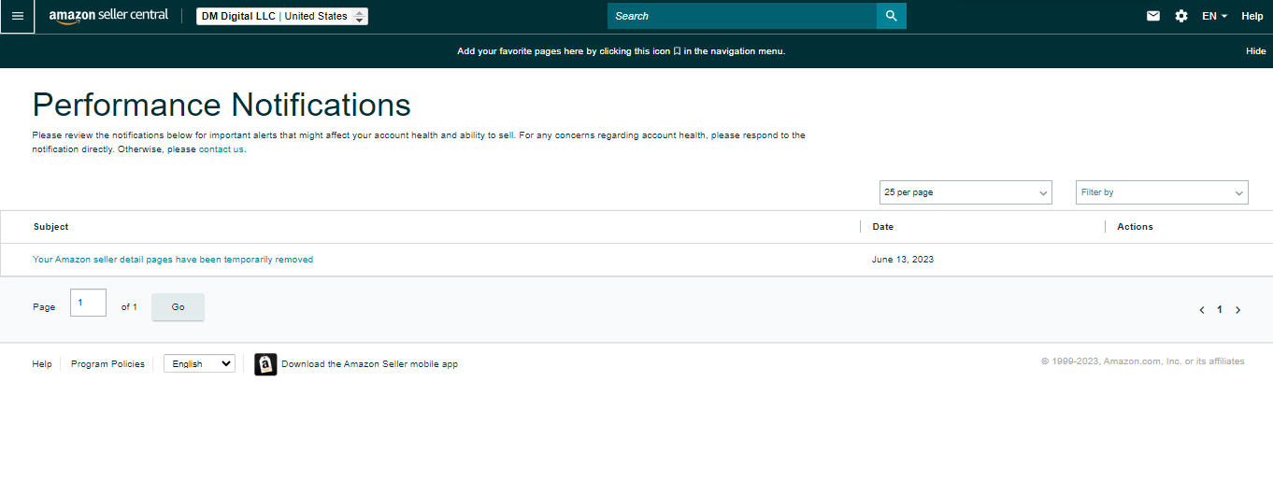Click the magnifier search button
Viewport: 1273px width, 481px height.
click(892, 16)
